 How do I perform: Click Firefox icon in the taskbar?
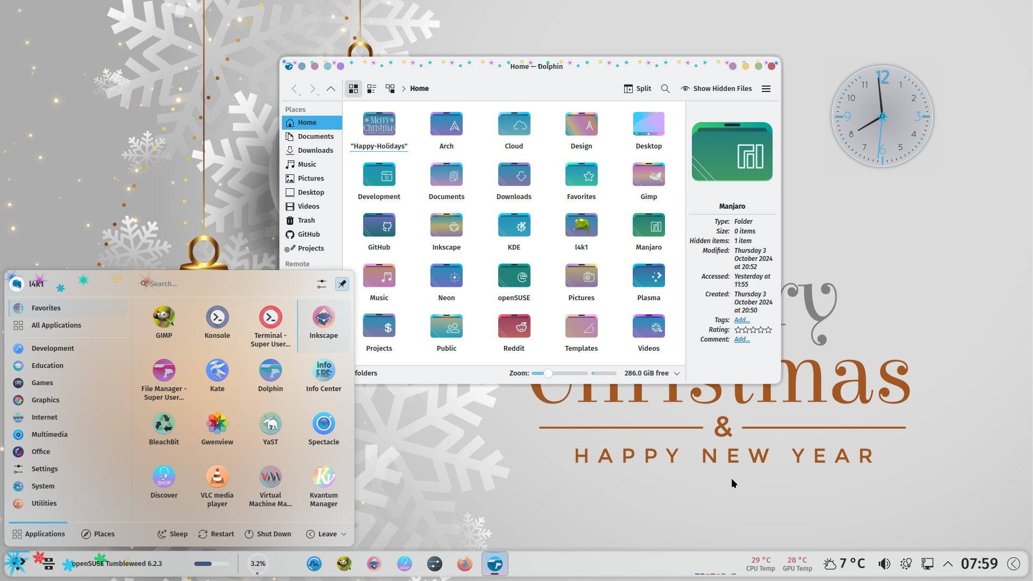coord(464,564)
